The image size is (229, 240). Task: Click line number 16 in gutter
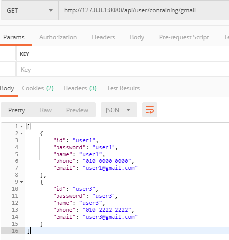coord(15,231)
